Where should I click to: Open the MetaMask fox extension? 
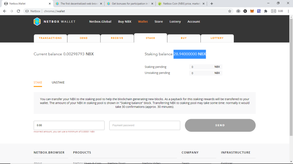pyautogui.click(x=252, y=11)
